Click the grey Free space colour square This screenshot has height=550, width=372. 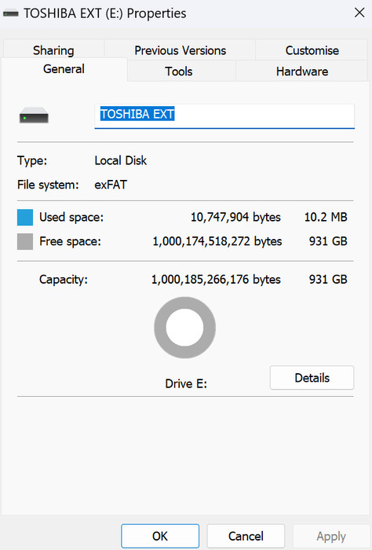pos(25,242)
